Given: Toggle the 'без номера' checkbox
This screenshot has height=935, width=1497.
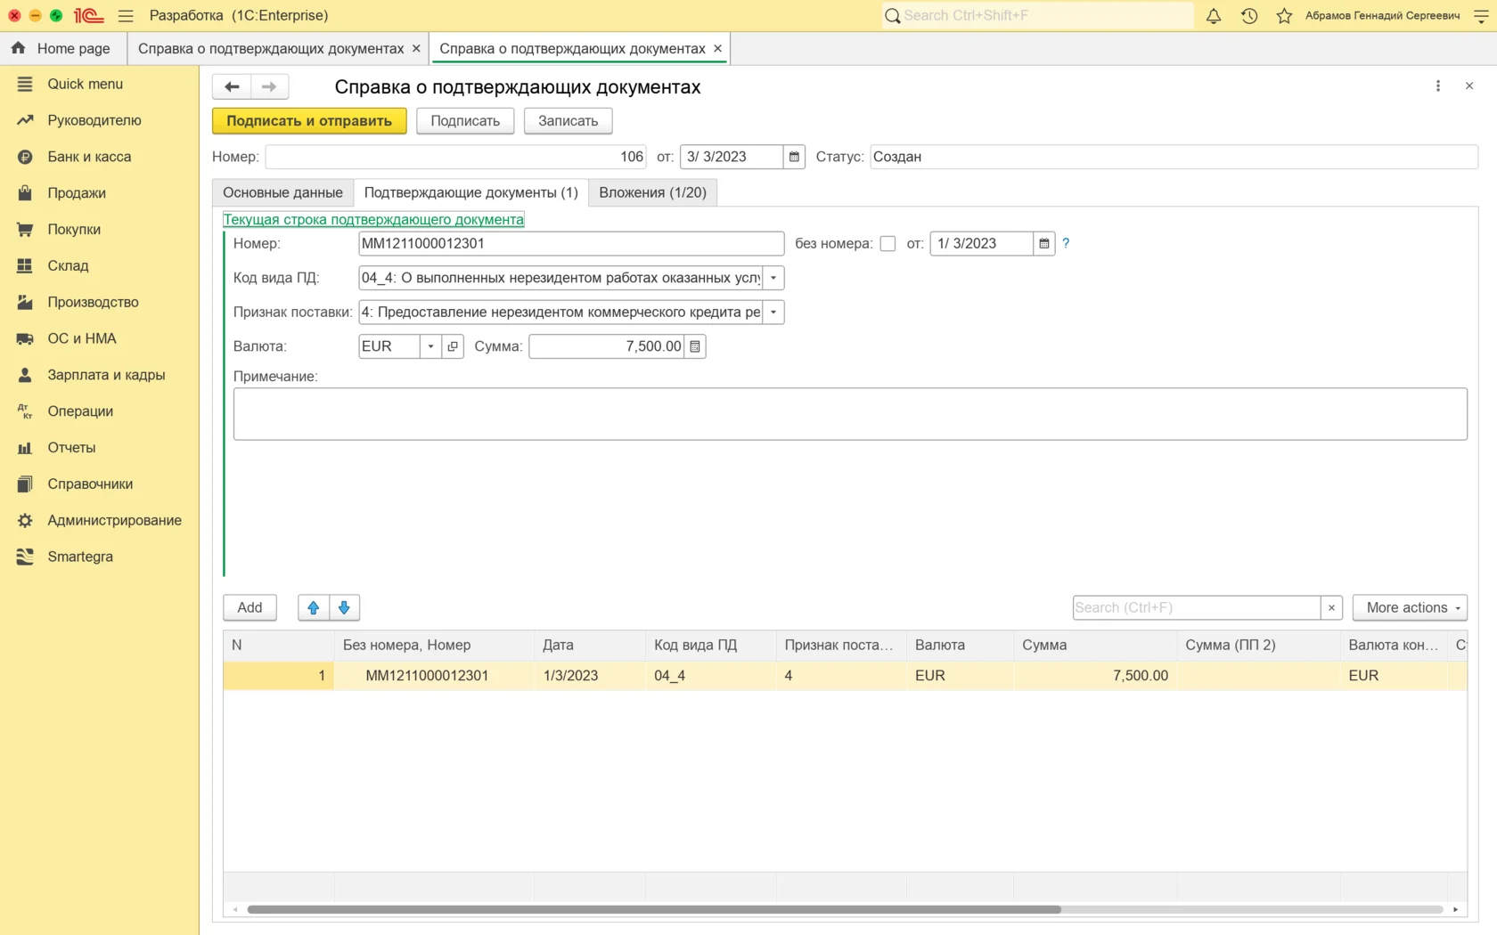Looking at the screenshot, I should click(x=888, y=244).
